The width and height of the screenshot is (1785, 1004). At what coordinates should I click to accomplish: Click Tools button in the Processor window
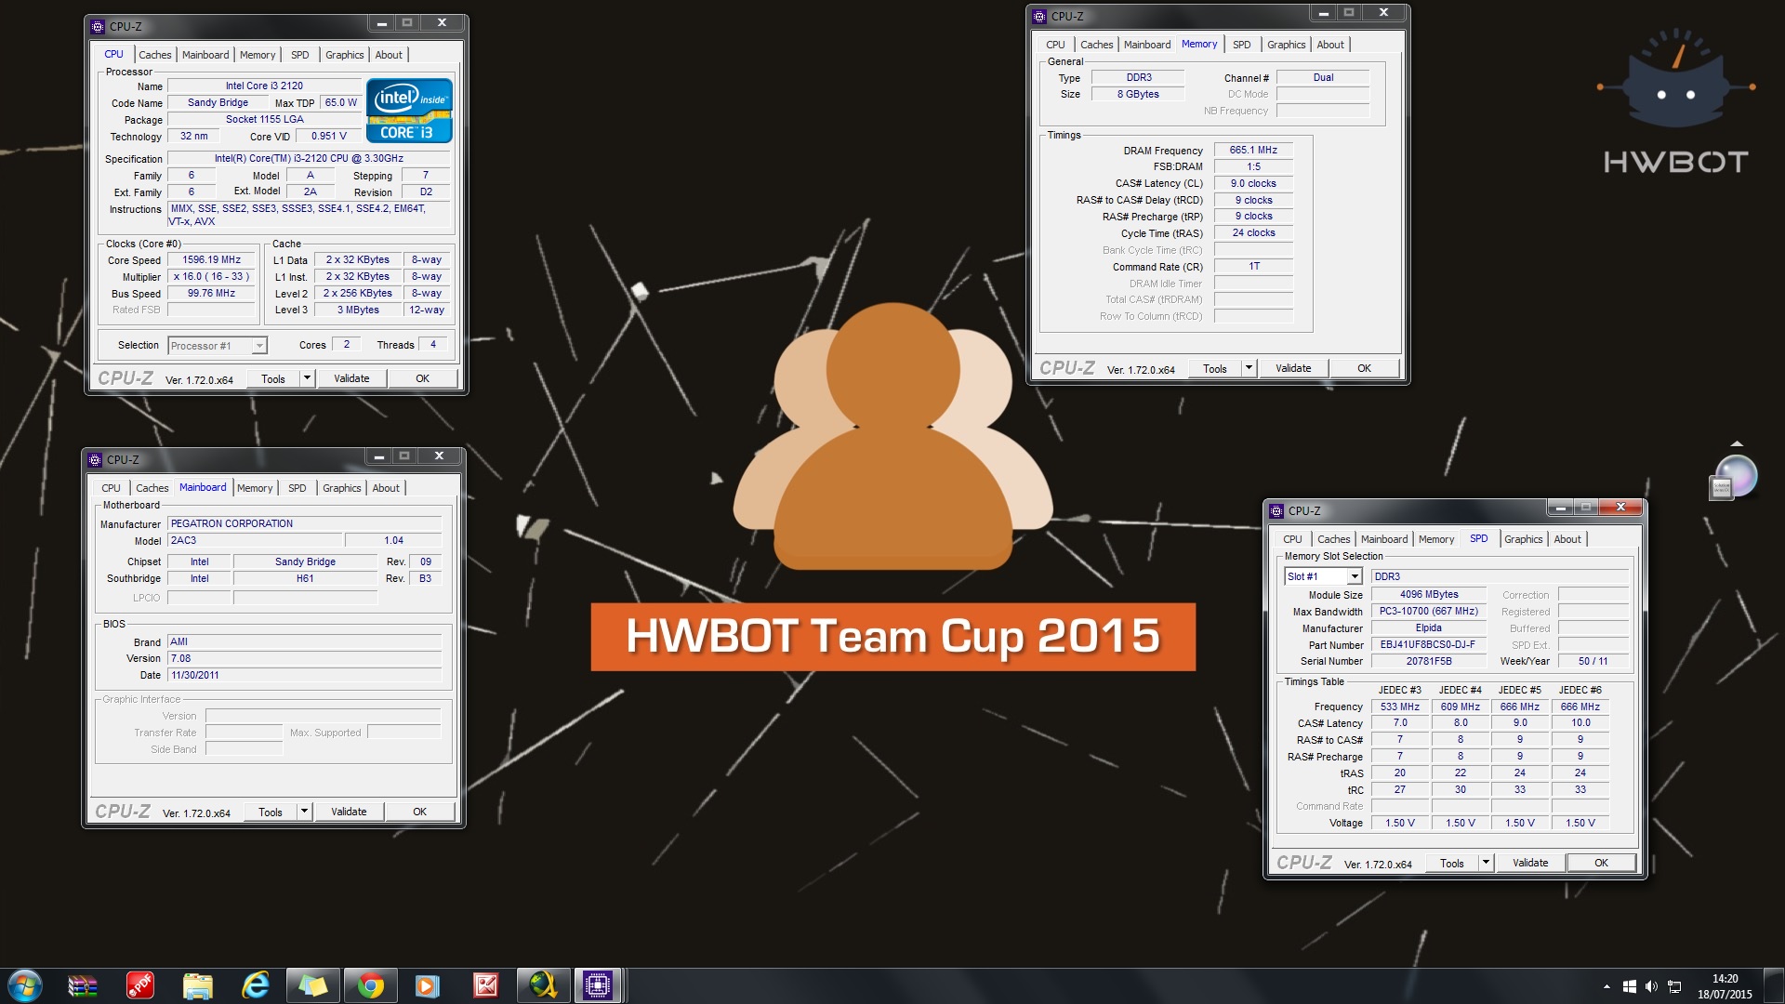pyautogui.click(x=273, y=378)
